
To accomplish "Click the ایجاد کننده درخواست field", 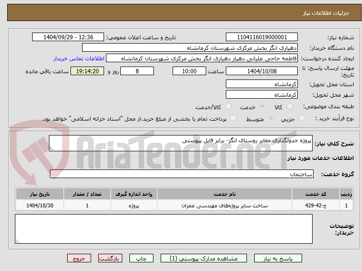I will (201, 58).
